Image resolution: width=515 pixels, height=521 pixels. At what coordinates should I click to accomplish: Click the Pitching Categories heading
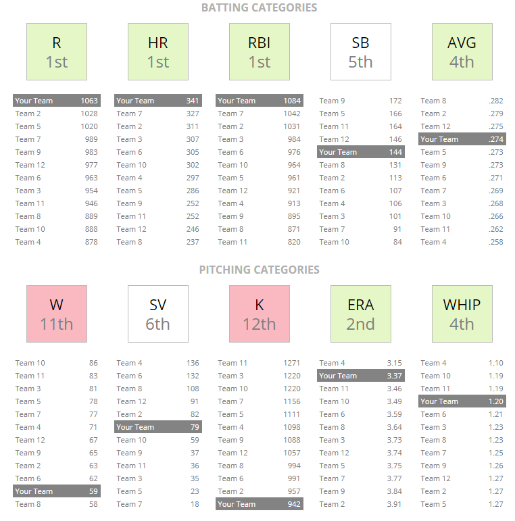(x=259, y=270)
